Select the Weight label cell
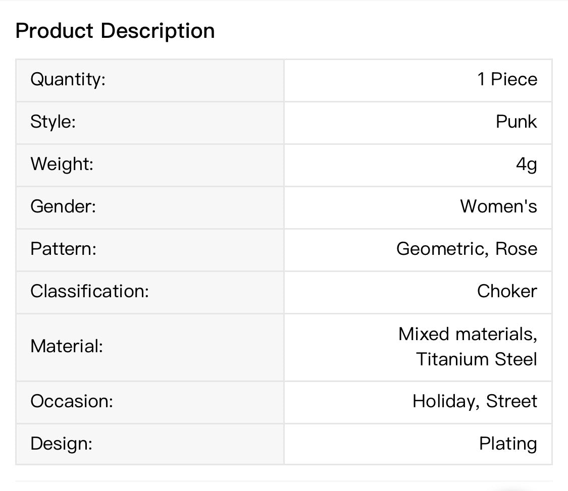 tap(150, 165)
